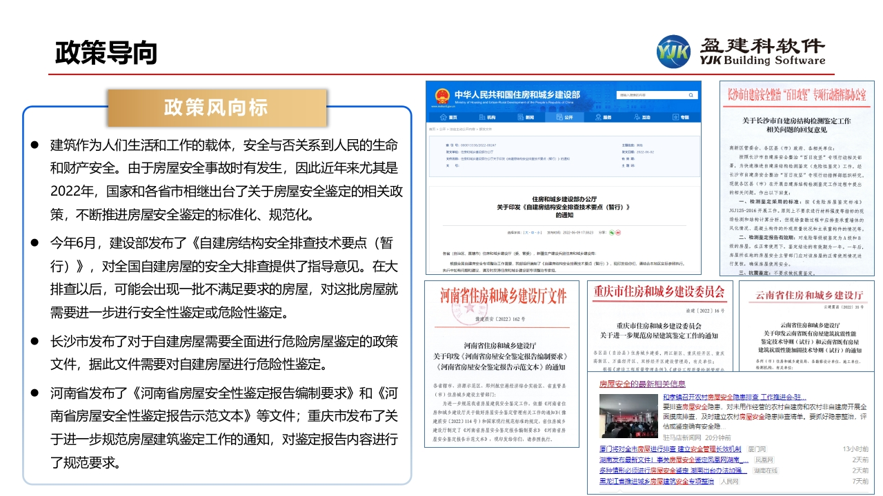Open the 公开 tab in ministry navbar
Viewport: 883px width, 496px height.
564,118
